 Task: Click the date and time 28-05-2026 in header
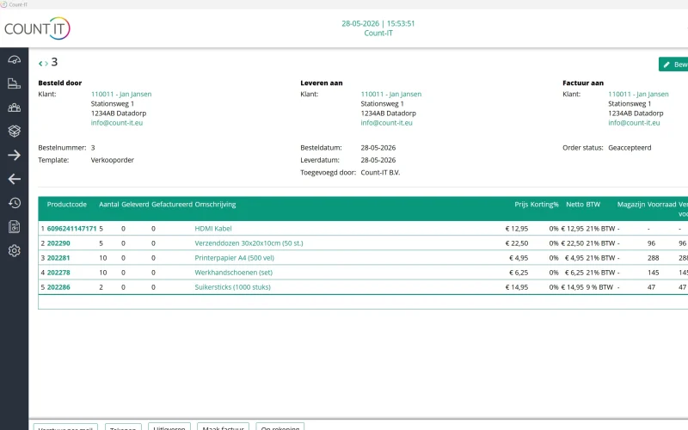(378, 24)
